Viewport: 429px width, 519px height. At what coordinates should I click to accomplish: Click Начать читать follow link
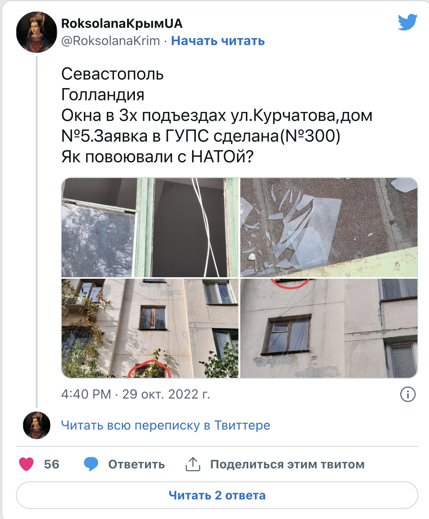point(218,41)
